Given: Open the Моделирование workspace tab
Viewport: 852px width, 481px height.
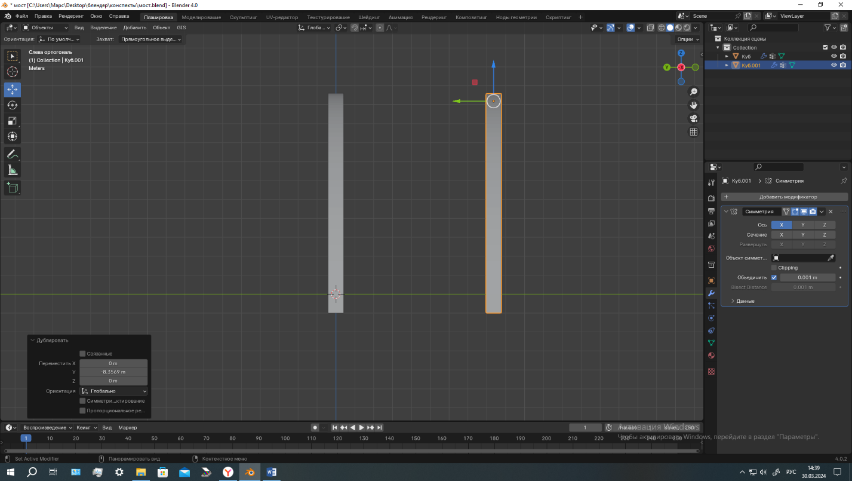Looking at the screenshot, I should 201,17.
